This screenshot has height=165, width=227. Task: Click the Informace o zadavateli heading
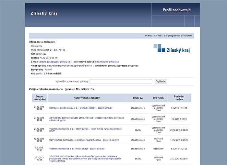(x=42, y=42)
